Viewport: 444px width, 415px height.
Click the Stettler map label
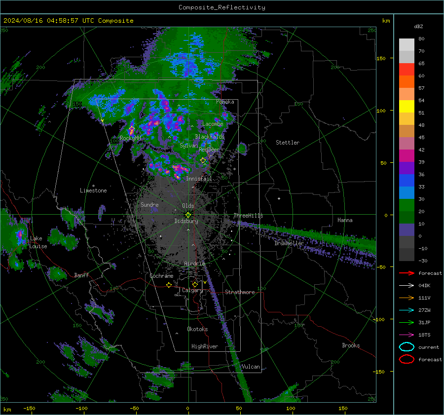coord(288,143)
